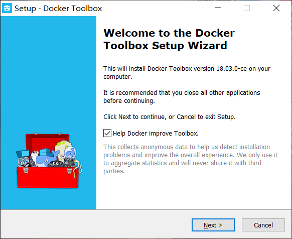Click the Welcome to the Docker Toolbox heading
Screen dimensions: 292x239
point(169,39)
